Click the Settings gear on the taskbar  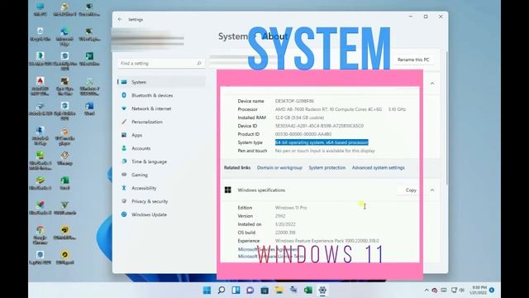(x=322, y=290)
